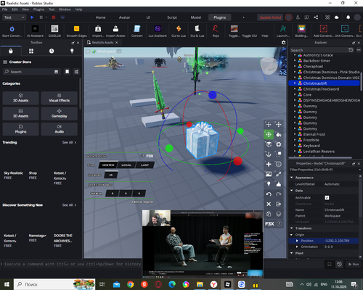This screenshot has height=290, width=363.
Task: Set rotation pivot to Local
Action: (126, 165)
